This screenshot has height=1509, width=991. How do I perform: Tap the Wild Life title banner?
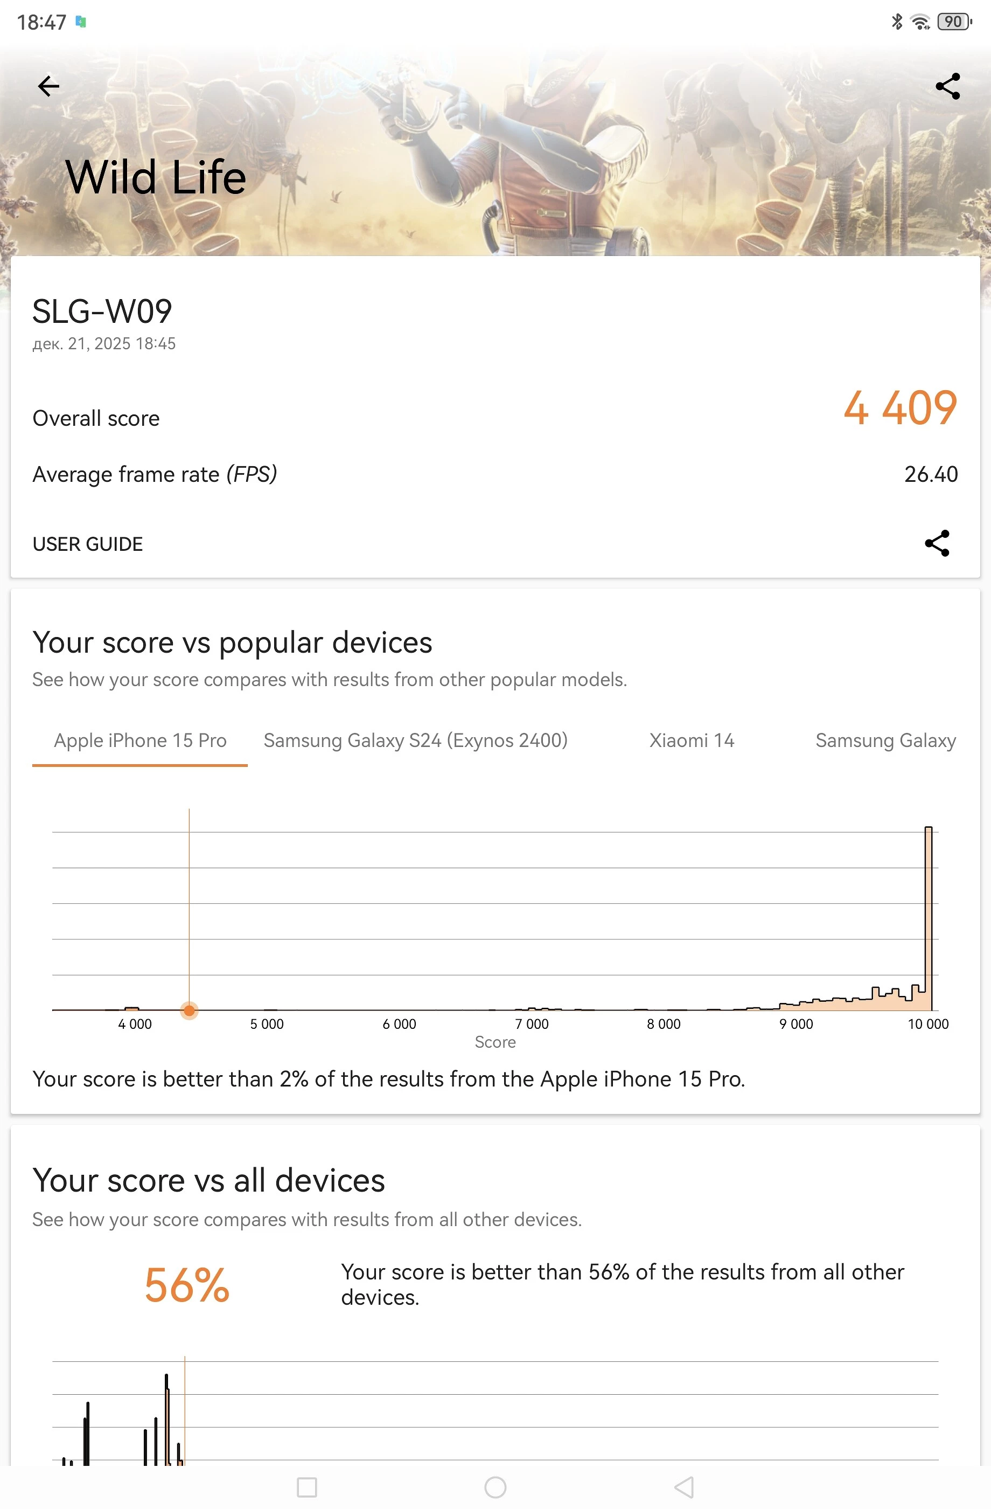156,177
